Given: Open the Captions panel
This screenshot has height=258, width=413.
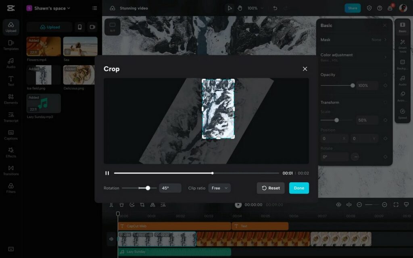Looking at the screenshot, I should 10,135.
